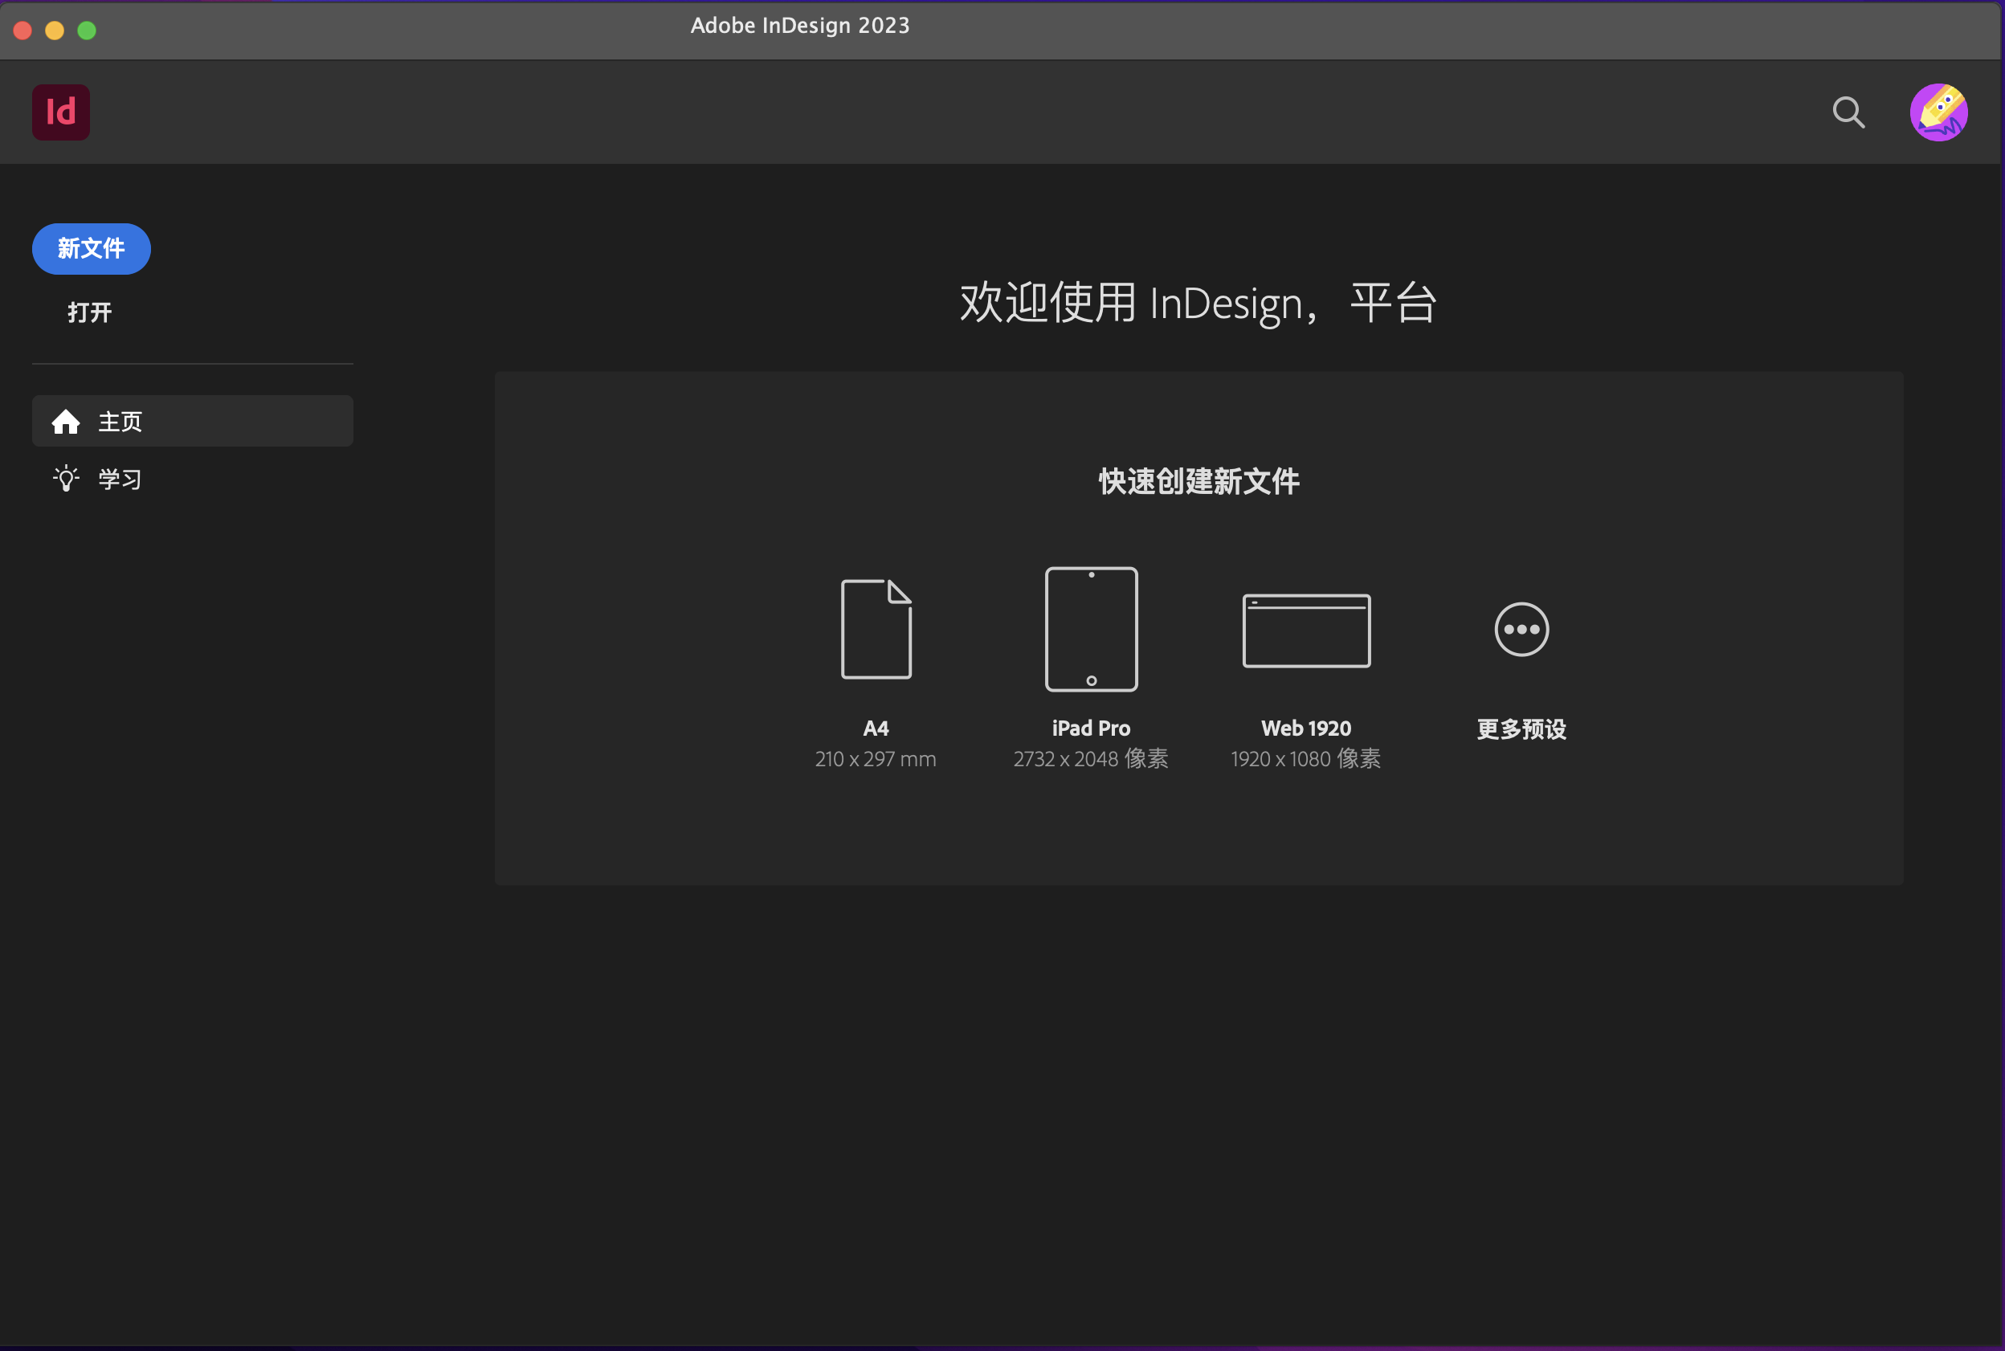Image resolution: width=2005 pixels, height=1351 pixels.
Task: Click the A4 document page icon
Action: point(875,628)
